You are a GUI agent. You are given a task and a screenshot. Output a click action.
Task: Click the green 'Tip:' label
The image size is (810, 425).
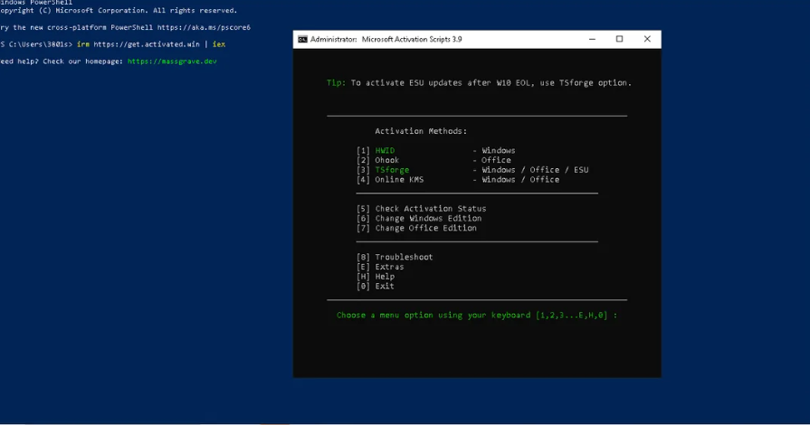(337, 82)
